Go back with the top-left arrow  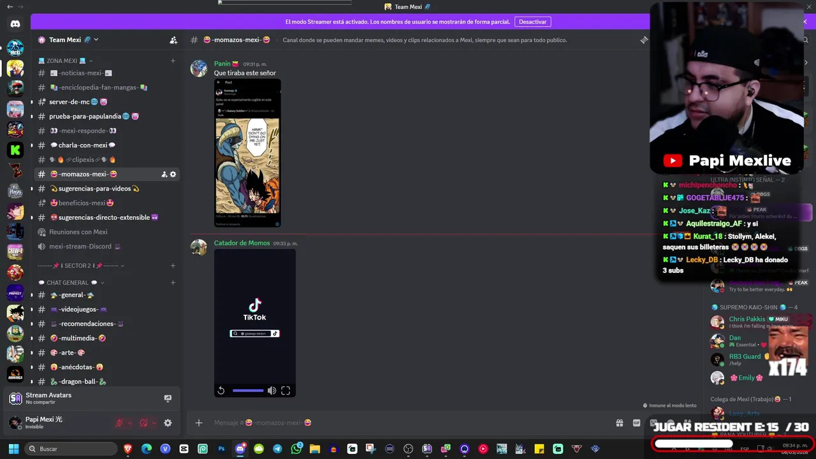click(10, 6)
